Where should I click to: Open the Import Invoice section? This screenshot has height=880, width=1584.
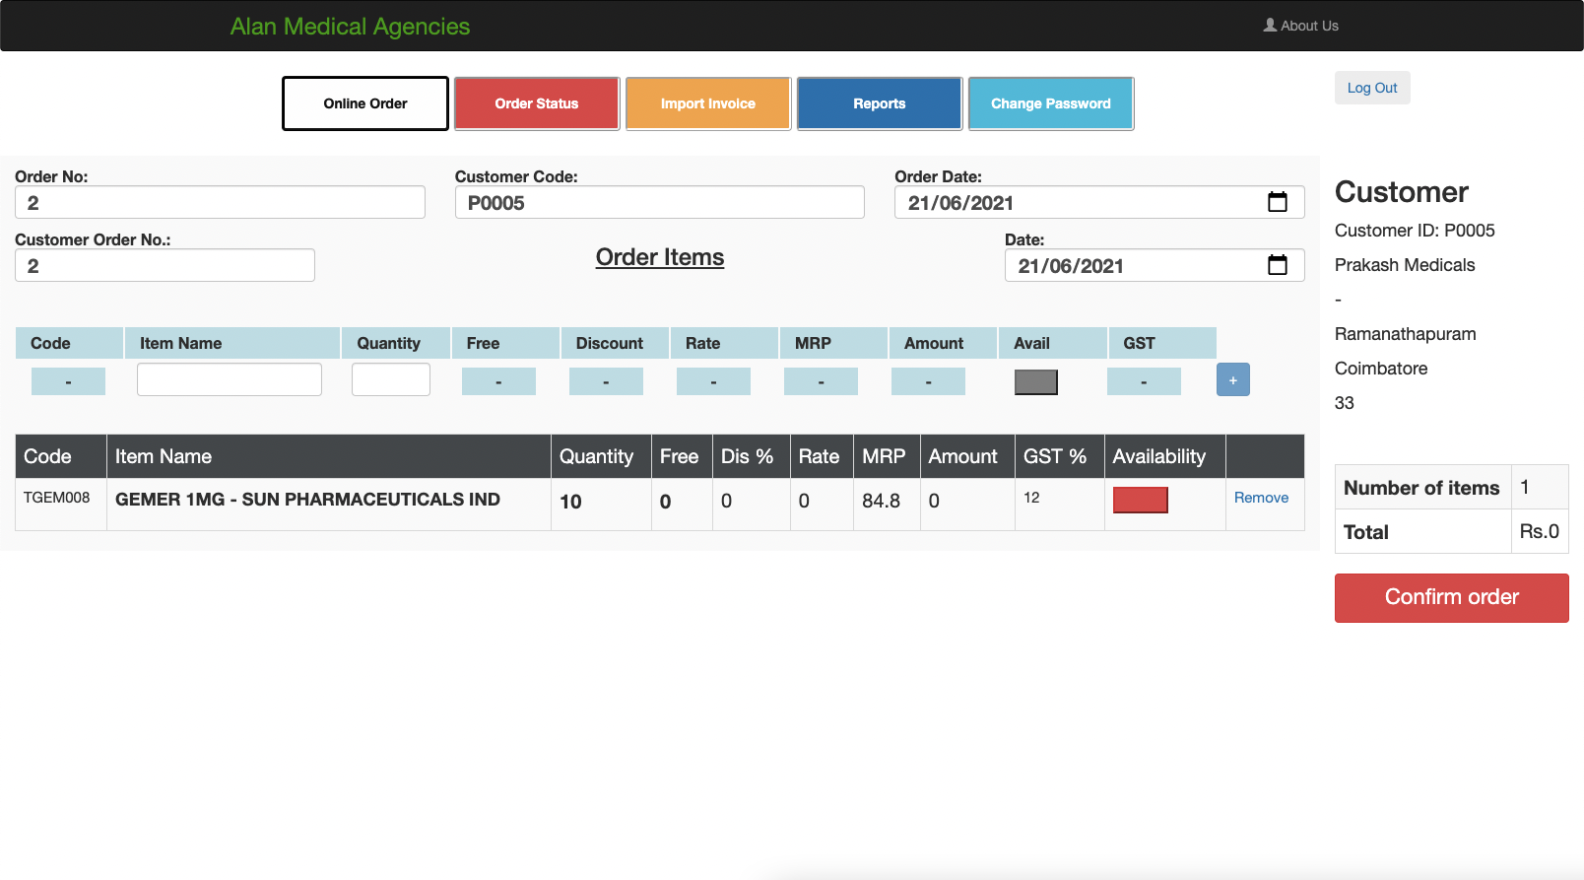coord(708,103)
